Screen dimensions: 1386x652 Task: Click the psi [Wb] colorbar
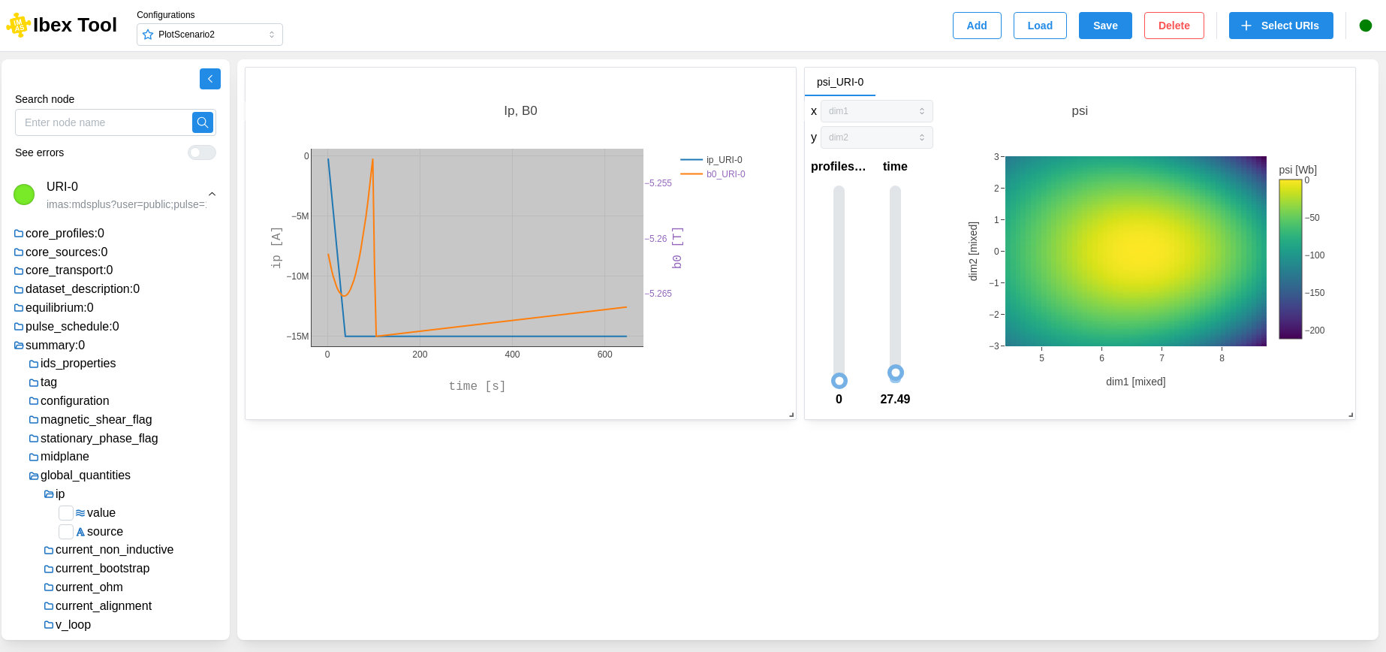tap(1291, 259)
